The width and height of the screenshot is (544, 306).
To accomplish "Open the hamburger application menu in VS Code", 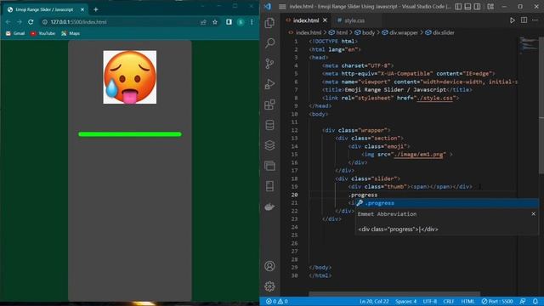I will [282, 6].
